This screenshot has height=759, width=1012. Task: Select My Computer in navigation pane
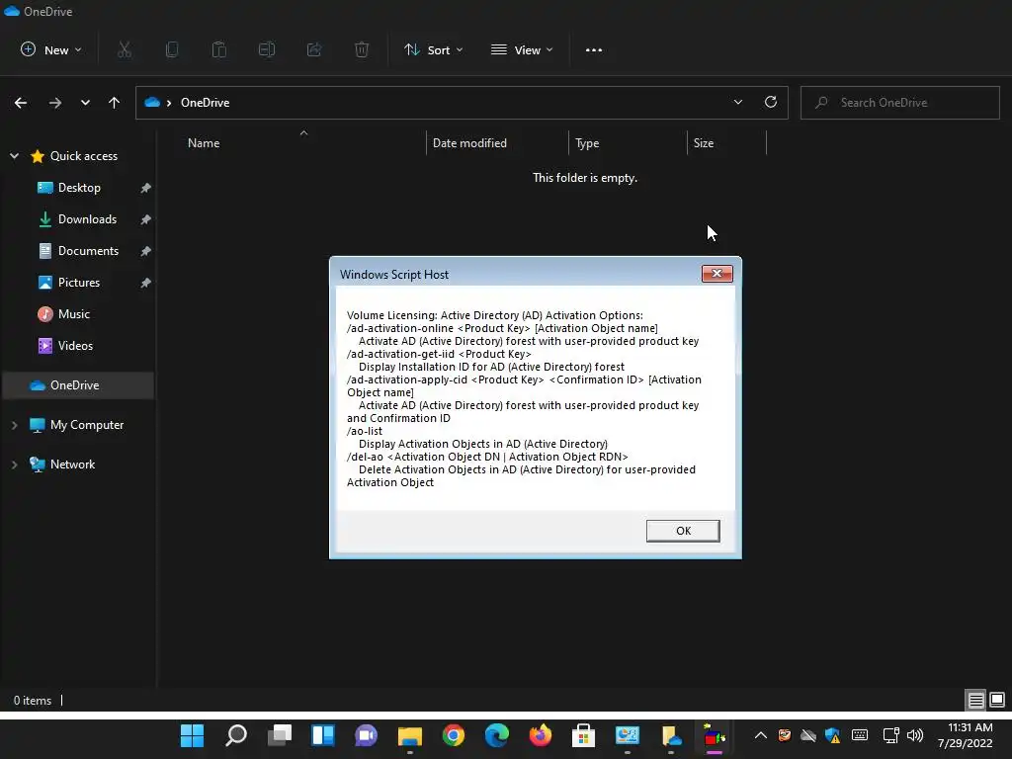(x=87, y=425)
